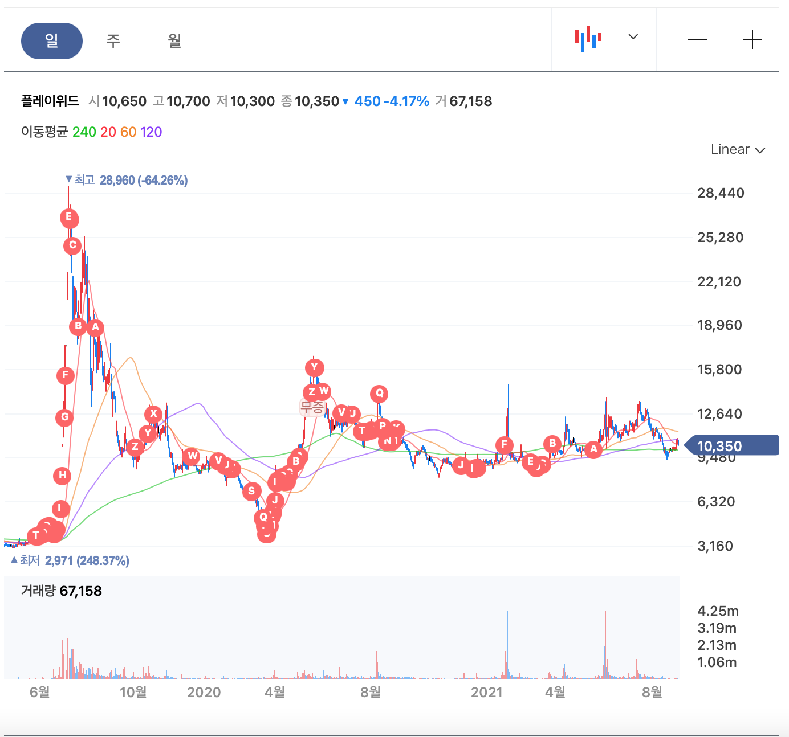Click the X event marker
The height and width of the screenshot is (737, 789).
click(153, 414)
